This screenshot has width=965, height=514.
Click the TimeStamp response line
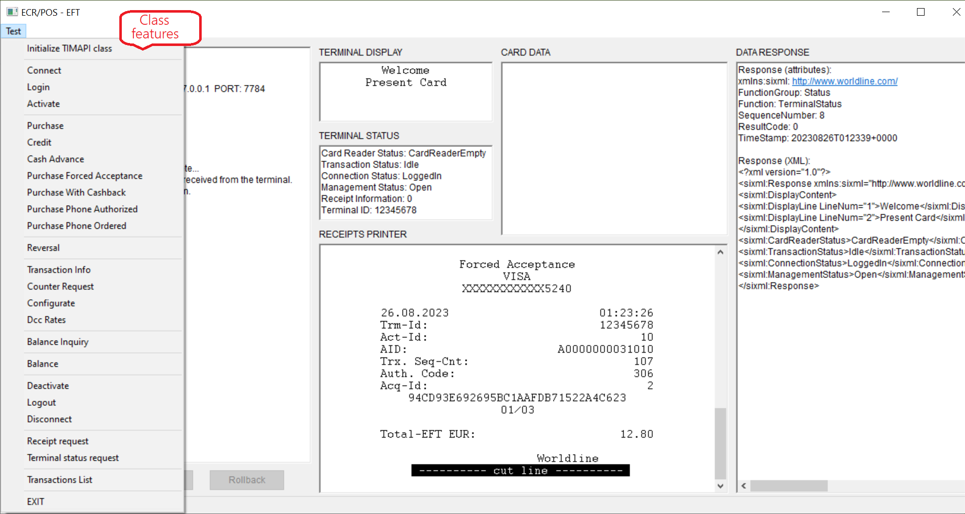pos(818,138)
